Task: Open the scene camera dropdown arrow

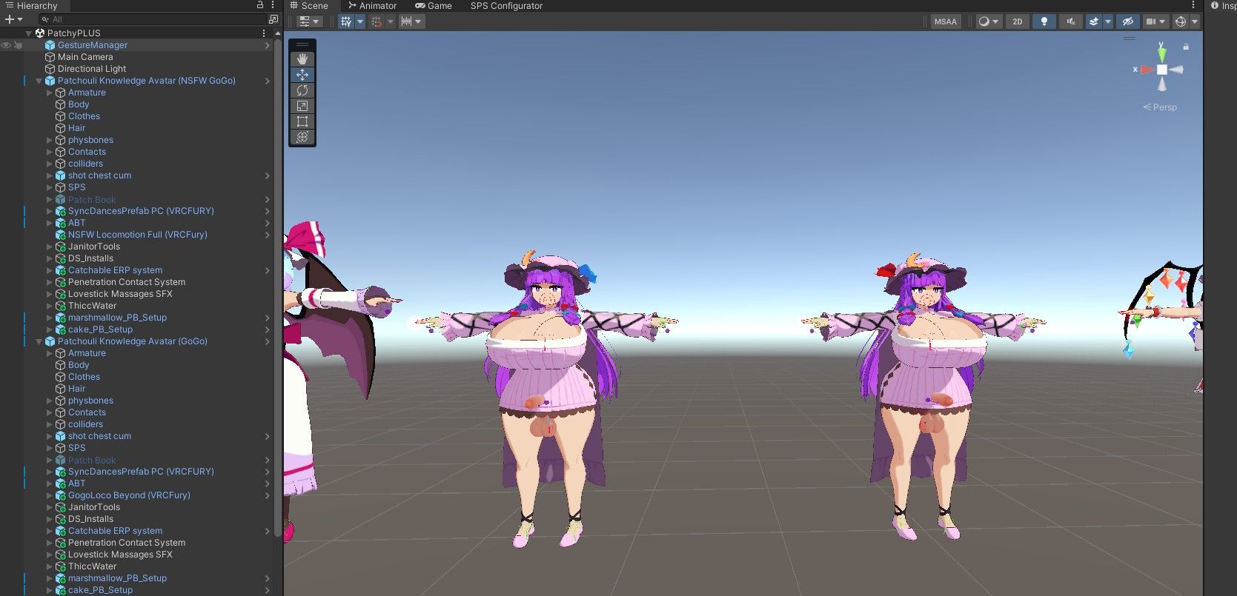Action: point(1164,21)
